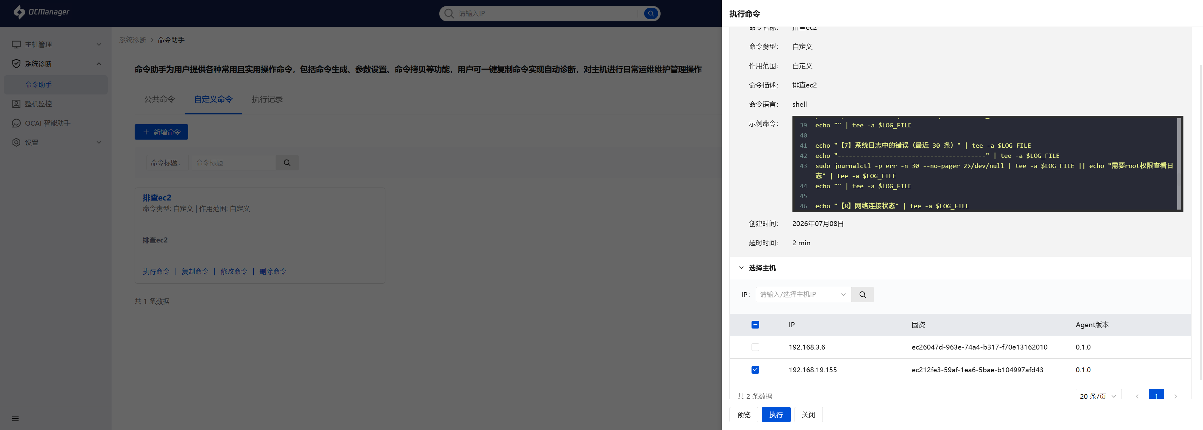Click the drawer's vertical scrollbar
The width and height of the screenshot is (1203, 430).
pos(1201,222)
